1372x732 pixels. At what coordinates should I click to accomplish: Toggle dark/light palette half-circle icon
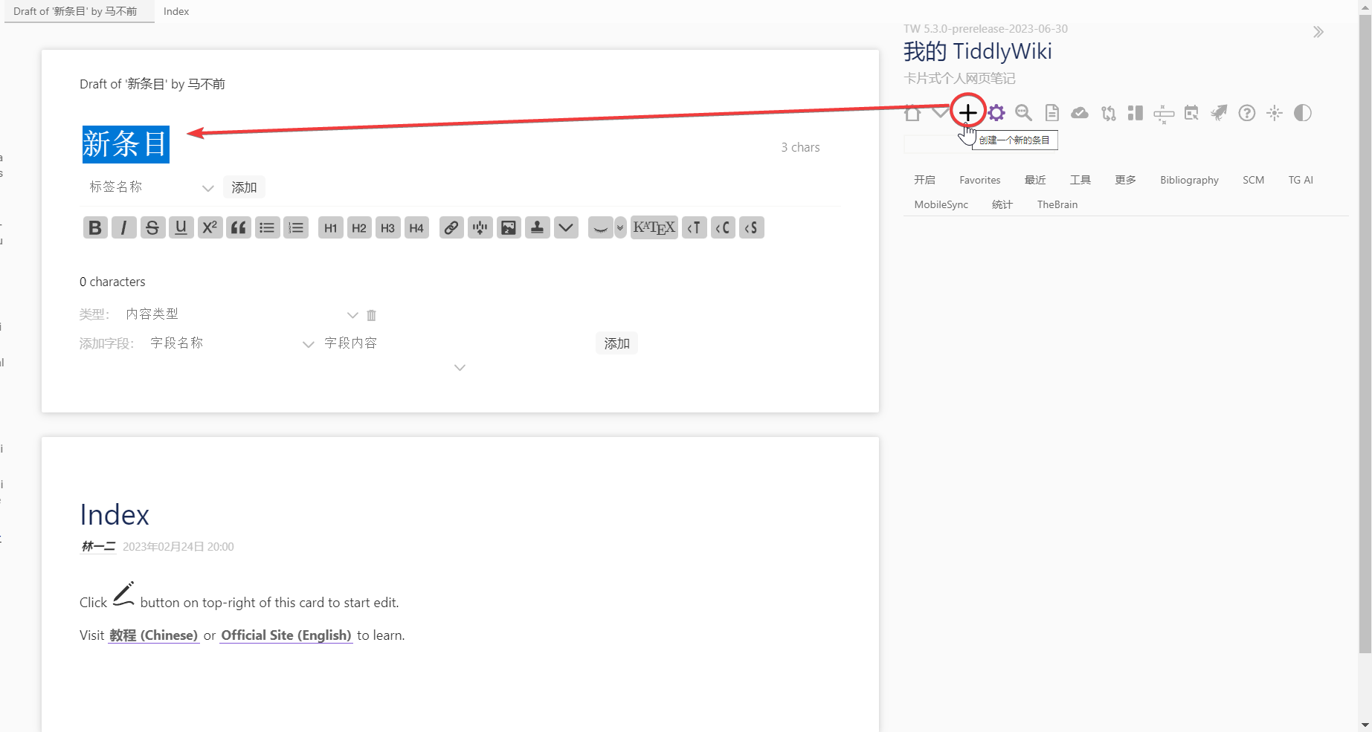[1303, 113]
